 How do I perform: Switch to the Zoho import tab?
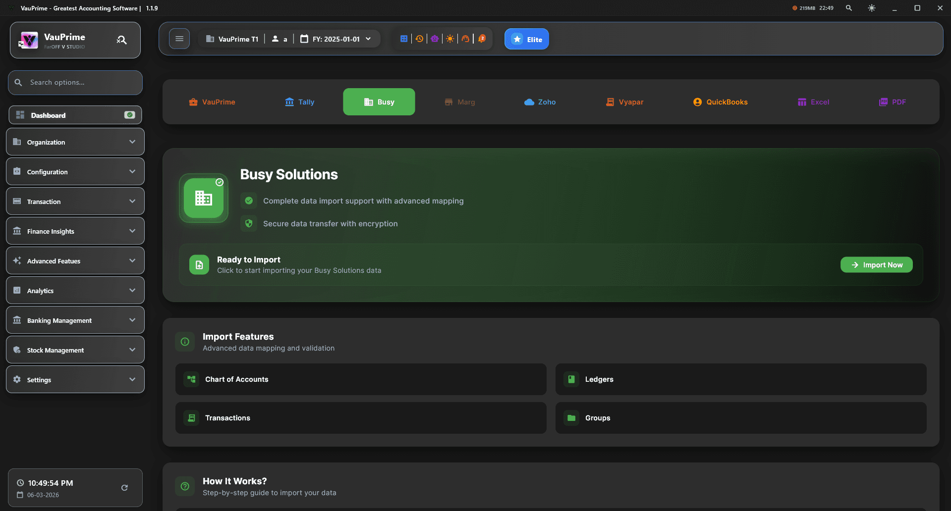tap(540, 102)
